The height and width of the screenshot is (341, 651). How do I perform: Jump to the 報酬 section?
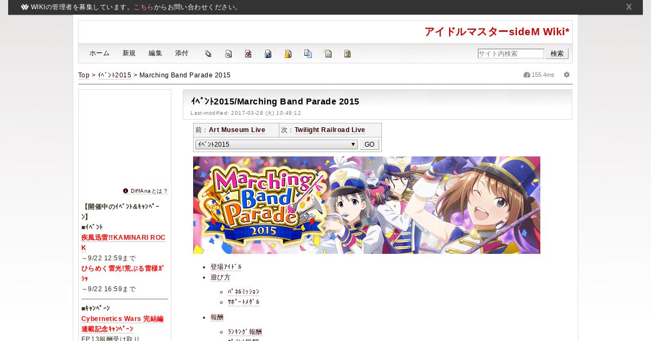click(217, 317)
